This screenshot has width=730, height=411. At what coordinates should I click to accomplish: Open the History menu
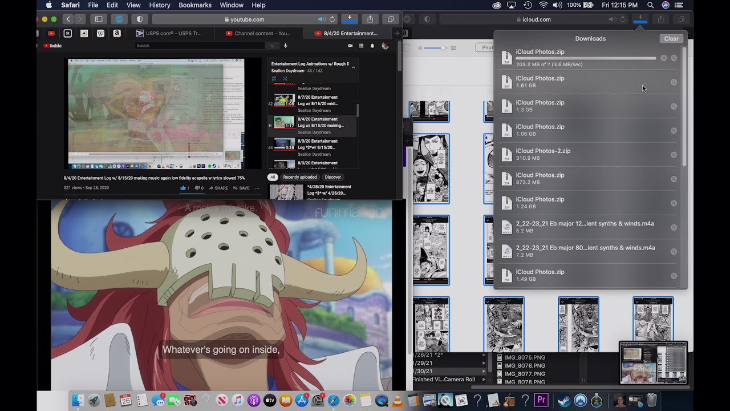tap(160, 5)
